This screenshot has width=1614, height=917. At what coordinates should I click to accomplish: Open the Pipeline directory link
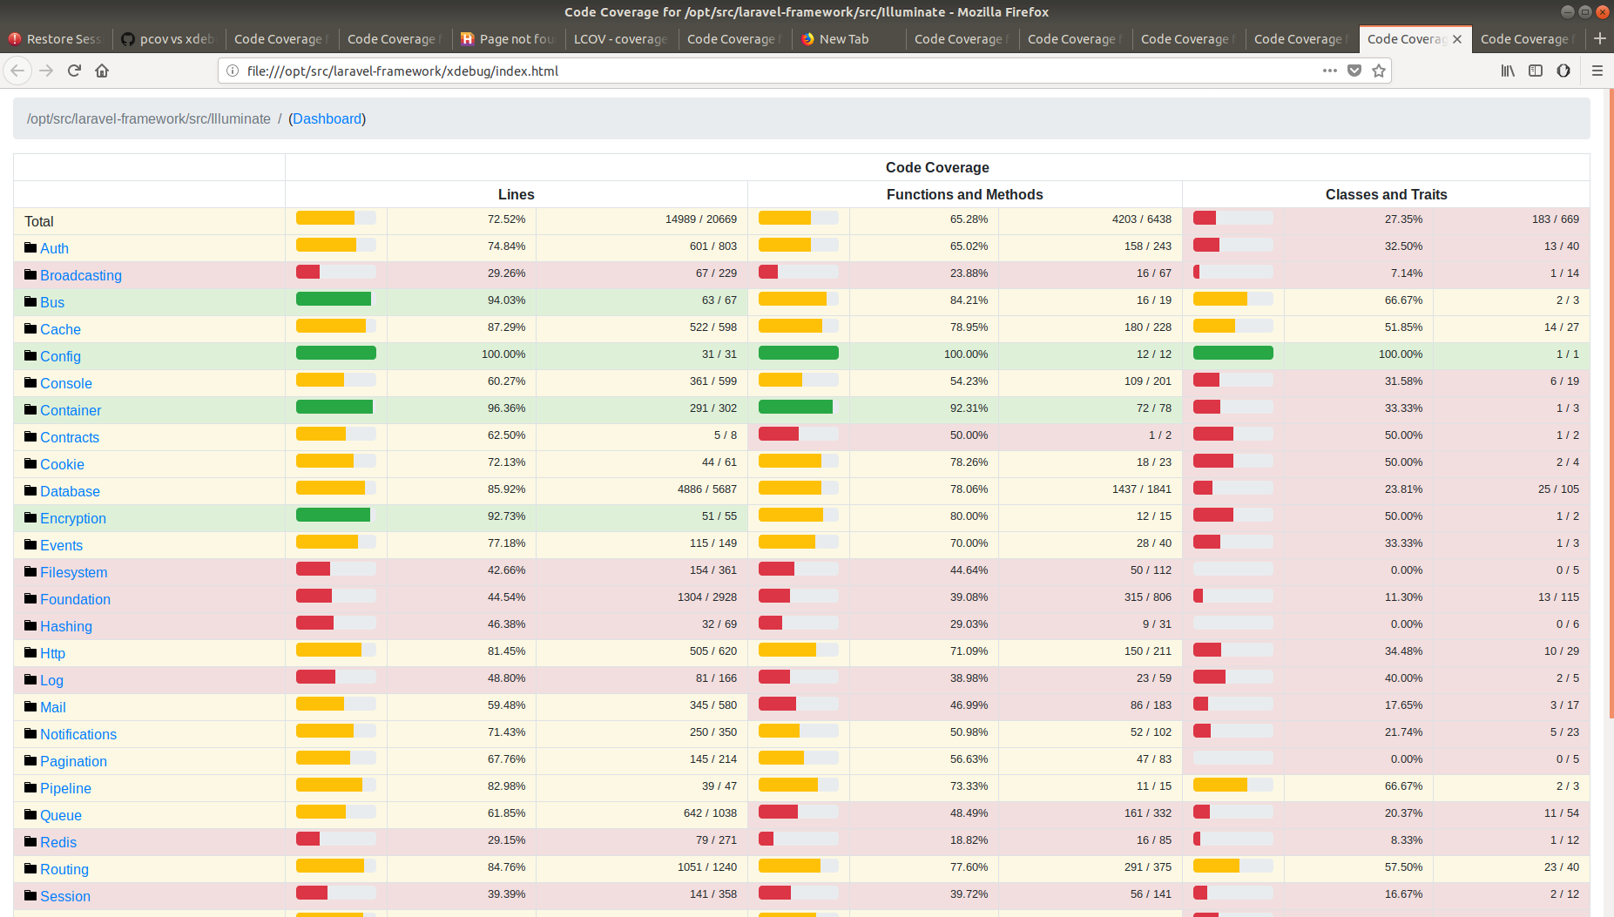point(65,788)
